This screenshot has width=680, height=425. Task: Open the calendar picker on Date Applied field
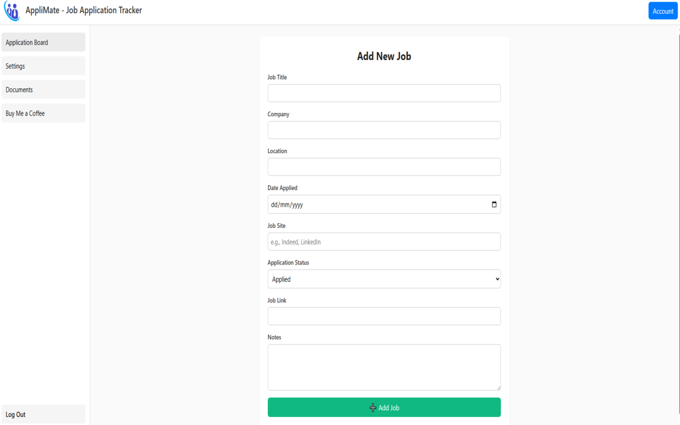coord(494,204)
